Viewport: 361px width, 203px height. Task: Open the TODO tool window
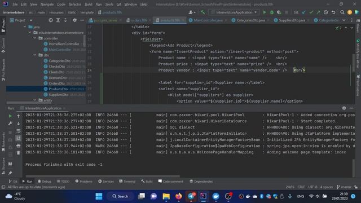[x=63, y=182]
